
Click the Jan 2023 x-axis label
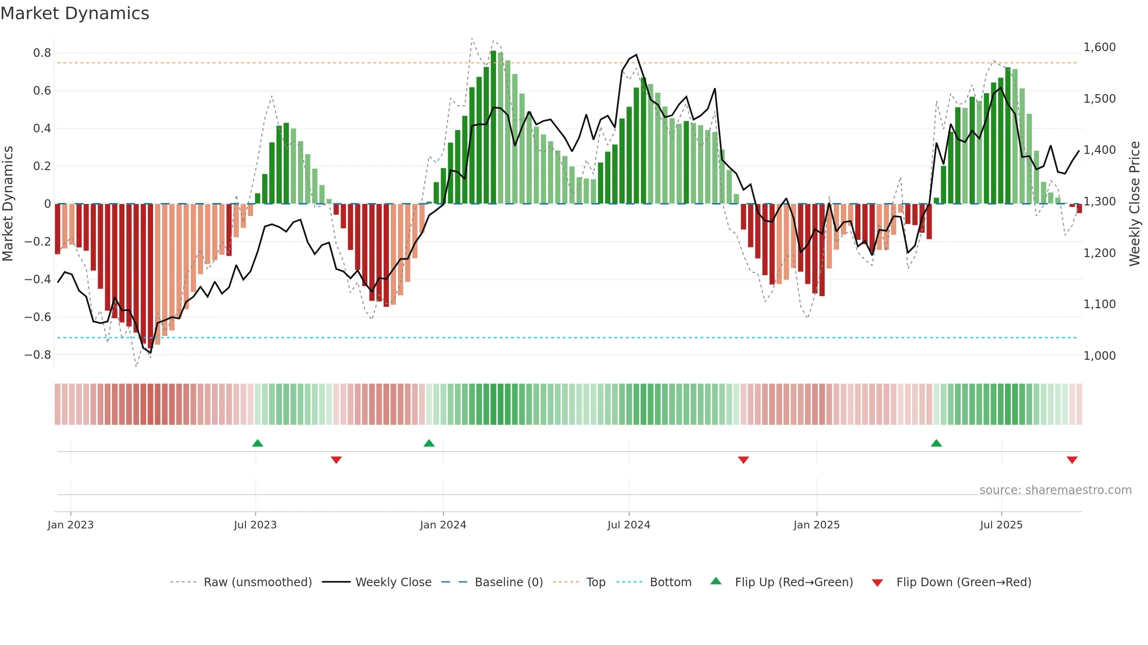(x=71, y=525)
